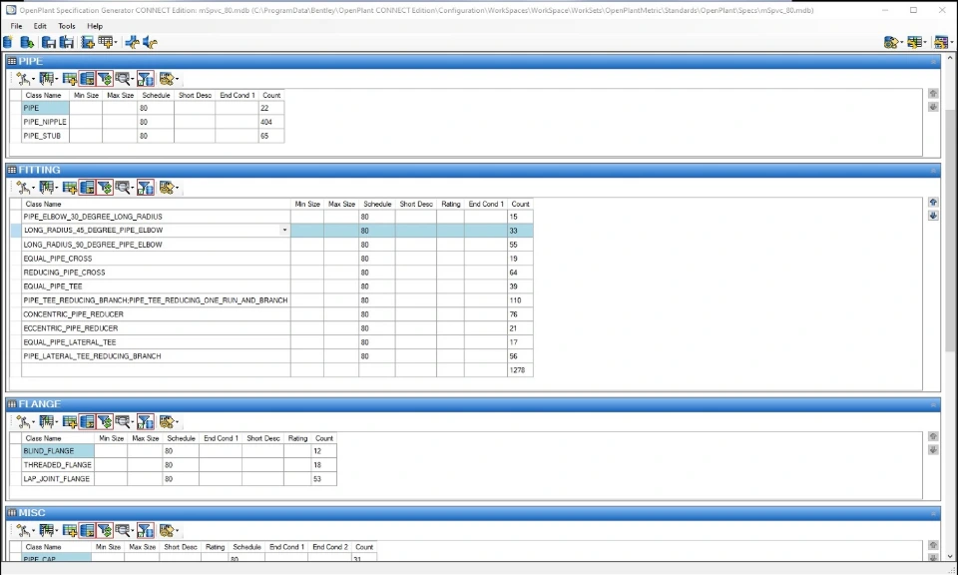Image resolution: width=958 pixels, height=575 pixels.
Task: Save the spec using the Save icon
Action: coord(45,42)
